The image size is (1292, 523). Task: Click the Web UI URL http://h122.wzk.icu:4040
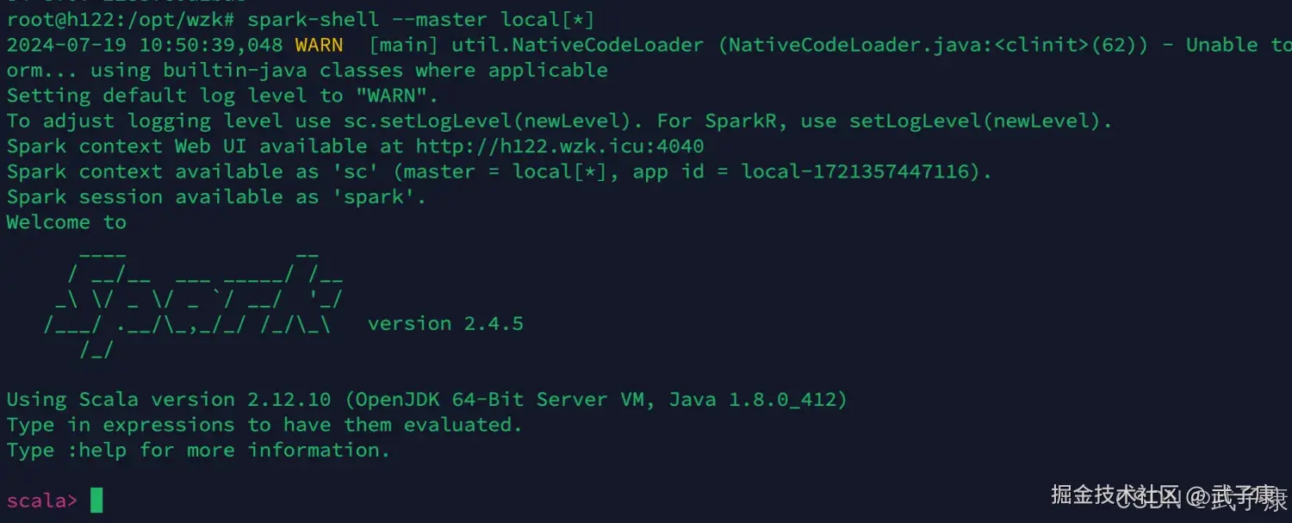pyautogui.click(x=560, y=146)
